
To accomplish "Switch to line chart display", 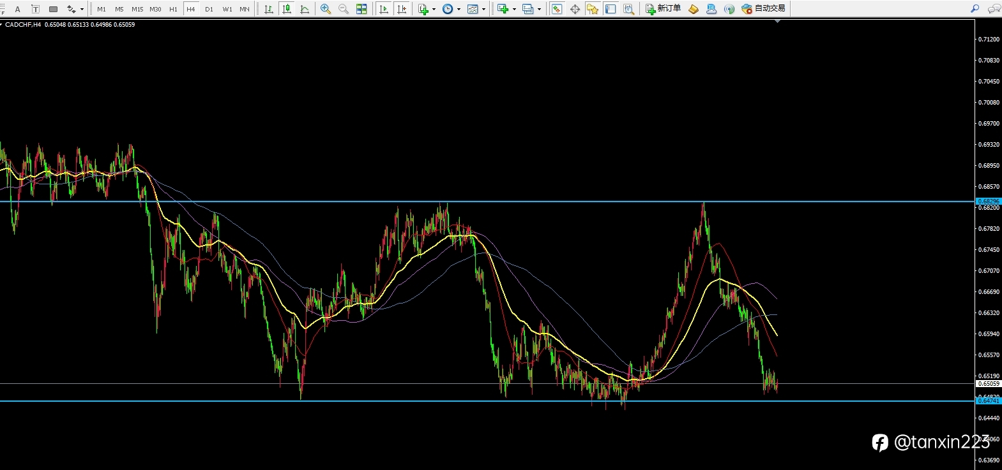I will point(305,9).
